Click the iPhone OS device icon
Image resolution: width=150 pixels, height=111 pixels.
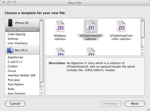[10, 23]
